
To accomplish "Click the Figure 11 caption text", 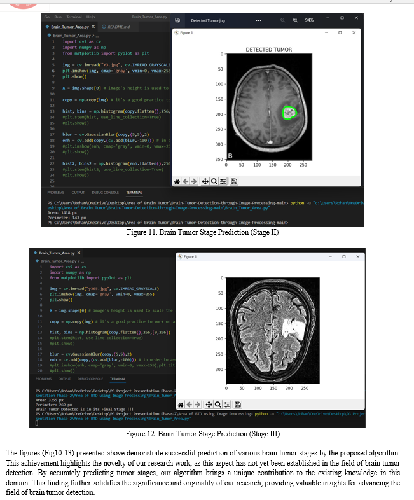I will pyautogui.click(x=203, y=232).
